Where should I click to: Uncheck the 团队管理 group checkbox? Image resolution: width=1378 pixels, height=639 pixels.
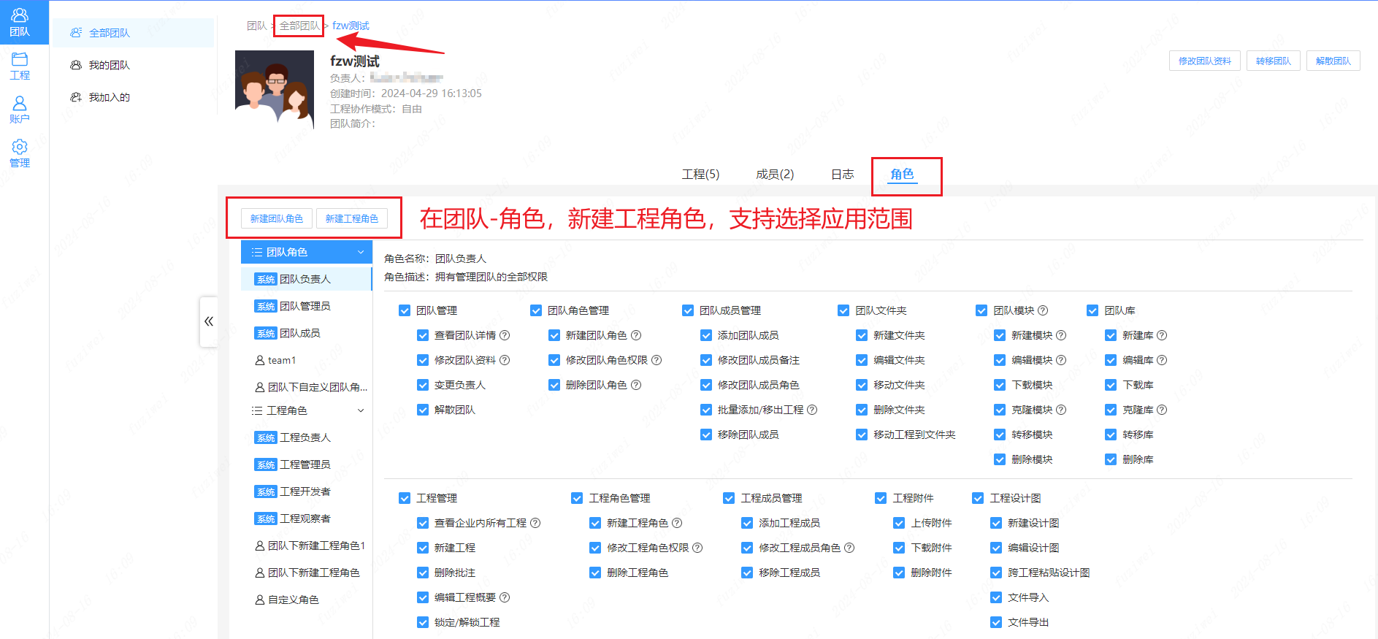pos(405,310)
